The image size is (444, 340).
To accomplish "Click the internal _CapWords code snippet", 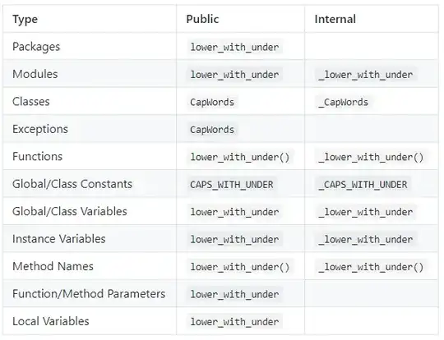I will tap(343, 102).
